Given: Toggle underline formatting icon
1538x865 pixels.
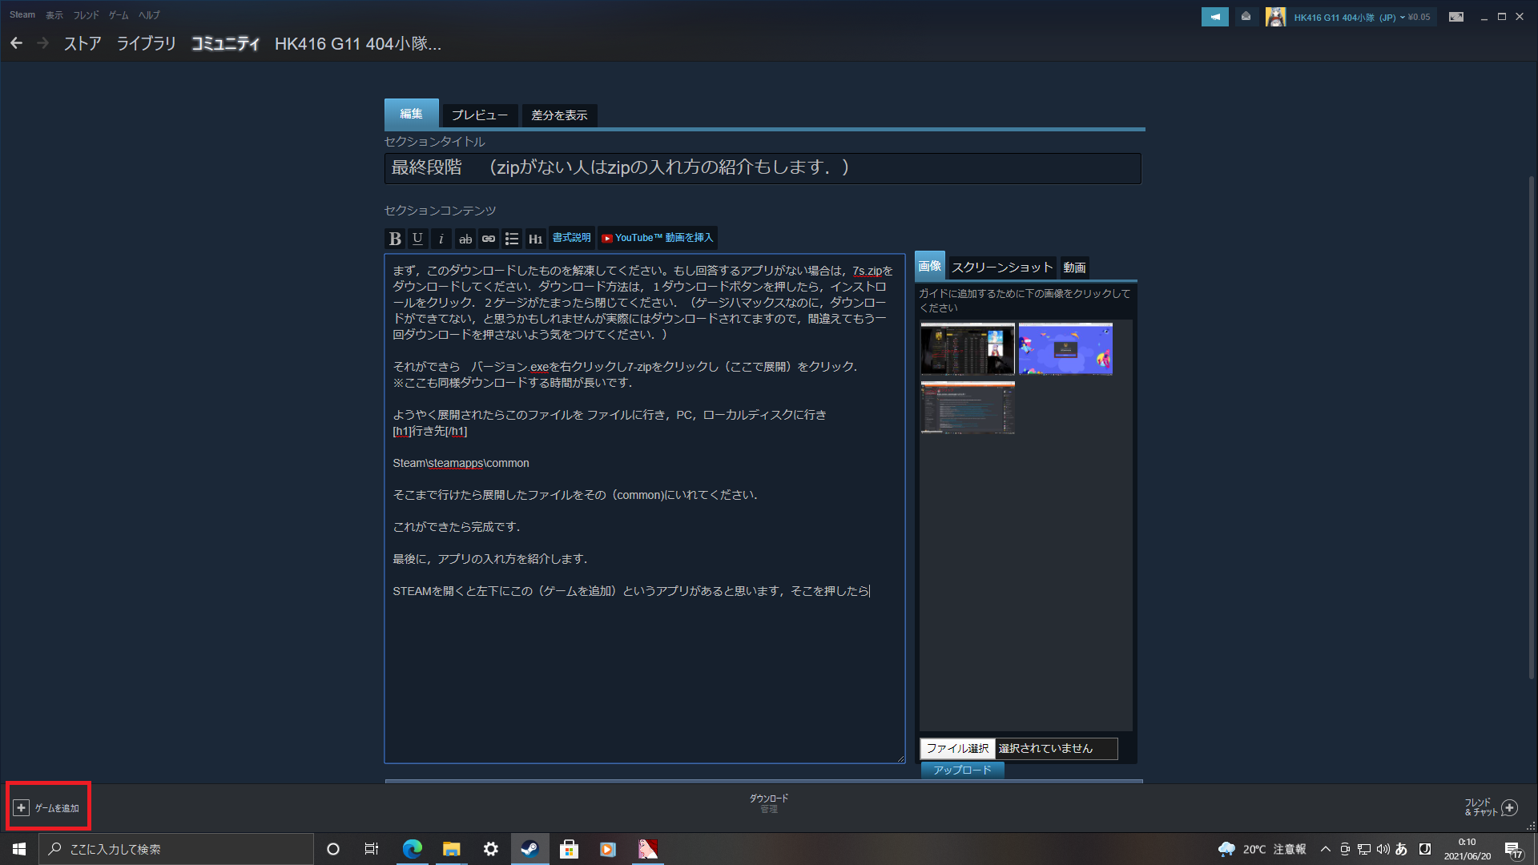Looking at the screenshot, I should click(x=417, y=239).
